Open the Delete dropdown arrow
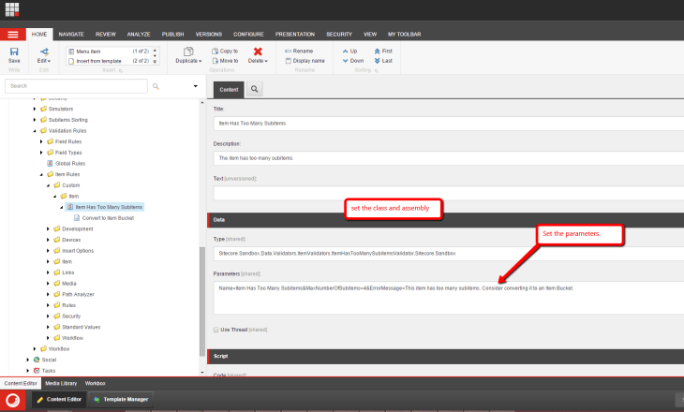Viewport: 684px width, 412px height. [266, 61]
